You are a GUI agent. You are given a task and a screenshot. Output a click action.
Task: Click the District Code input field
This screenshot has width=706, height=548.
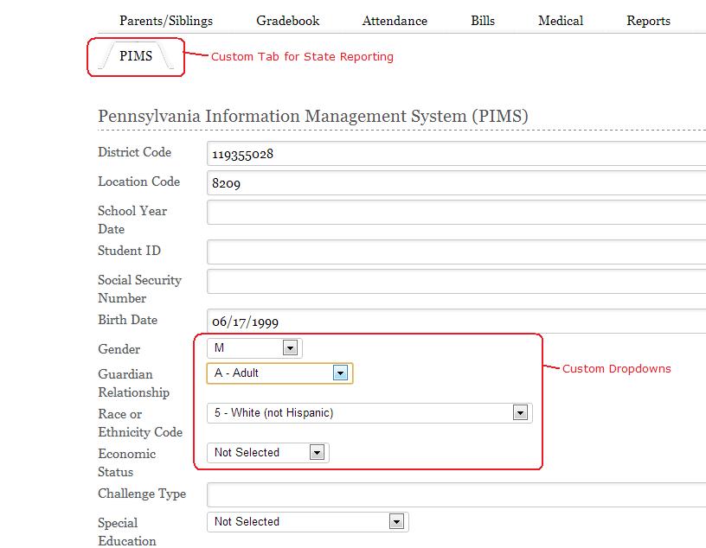point(456,154)
